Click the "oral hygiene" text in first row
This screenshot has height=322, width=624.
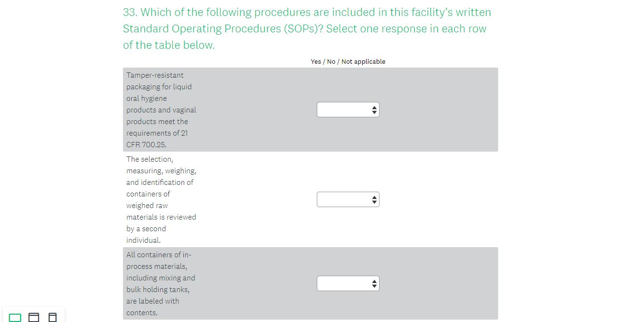[x=147, y=98]
